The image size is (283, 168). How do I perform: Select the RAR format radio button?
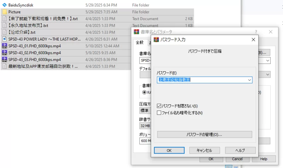pos(144,92)
